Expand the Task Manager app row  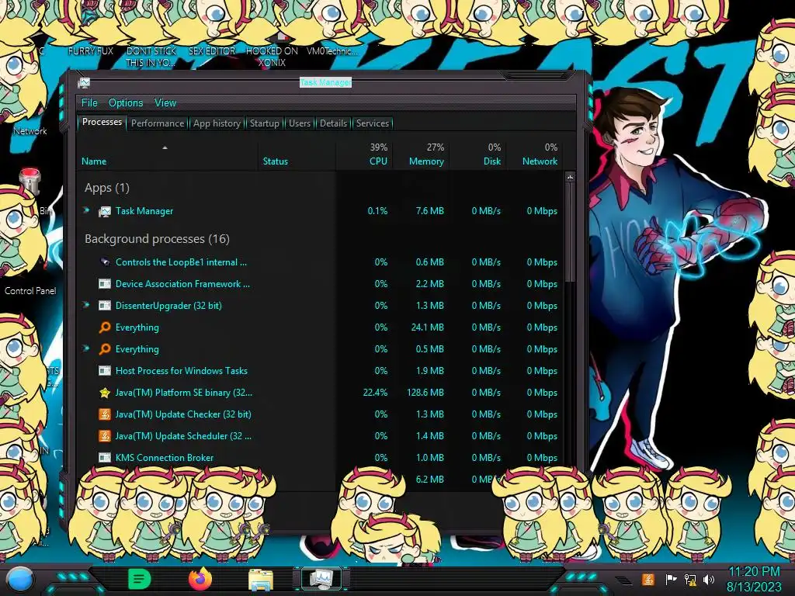[x=86, y=210]
